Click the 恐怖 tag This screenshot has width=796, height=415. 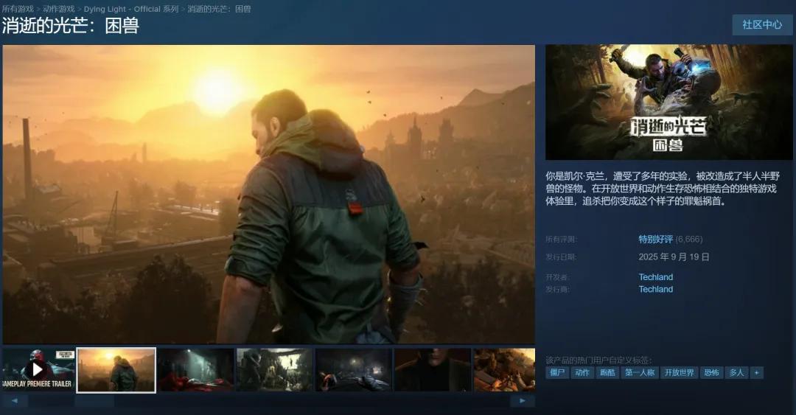(x=711, y=373)
